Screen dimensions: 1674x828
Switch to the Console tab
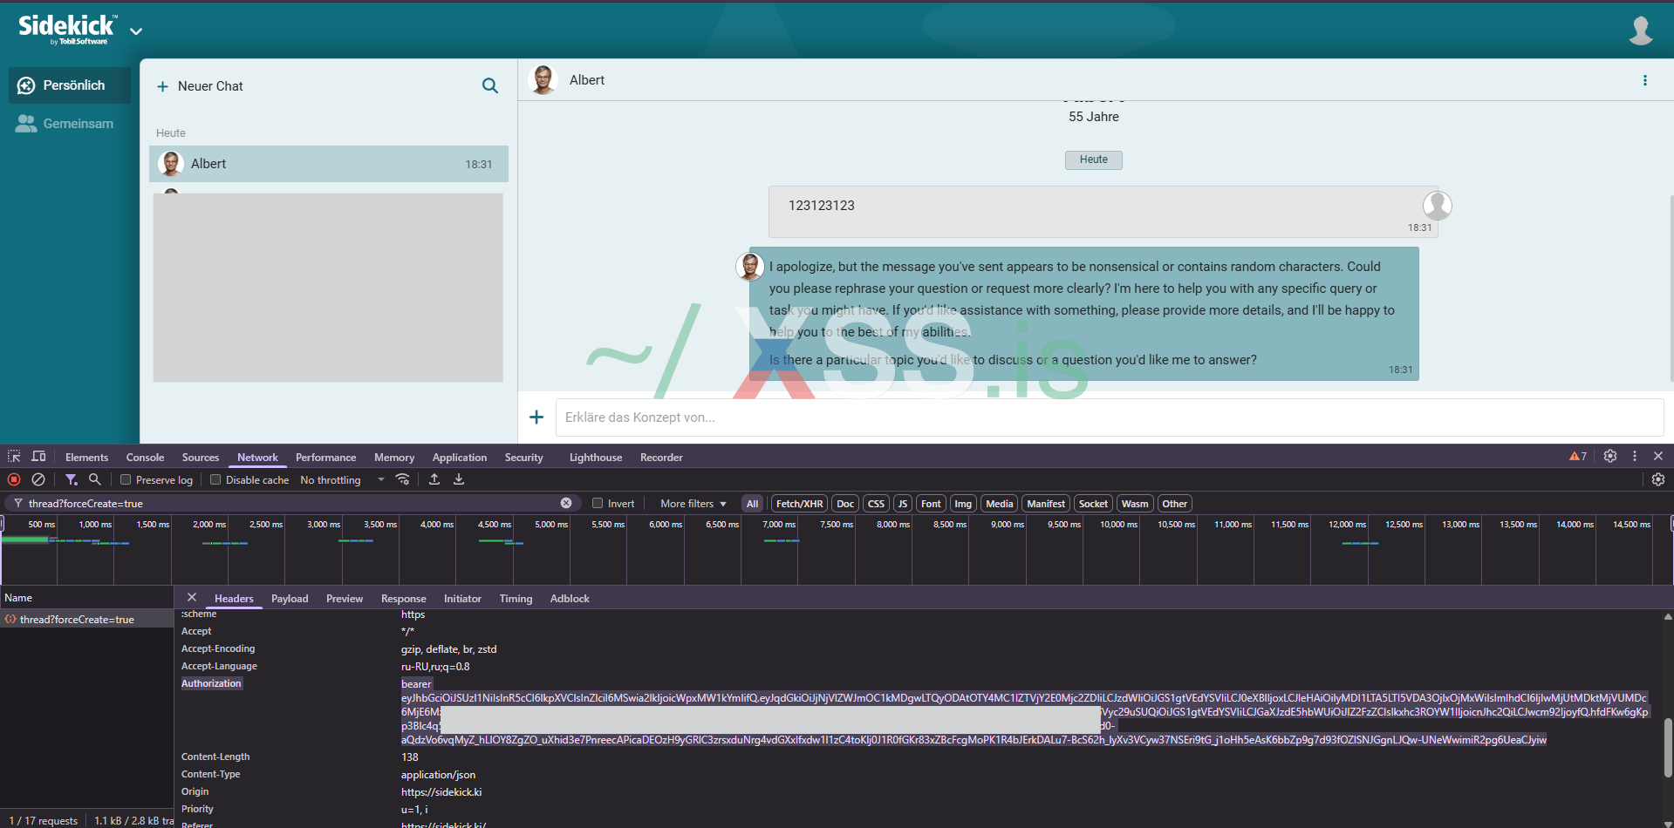tap(145, 458)
